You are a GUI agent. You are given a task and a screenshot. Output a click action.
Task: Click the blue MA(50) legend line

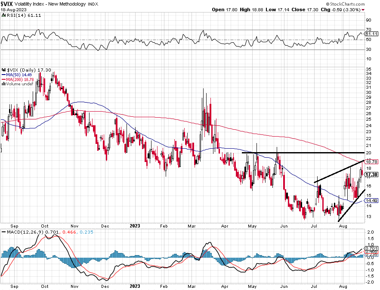[3, 75]
